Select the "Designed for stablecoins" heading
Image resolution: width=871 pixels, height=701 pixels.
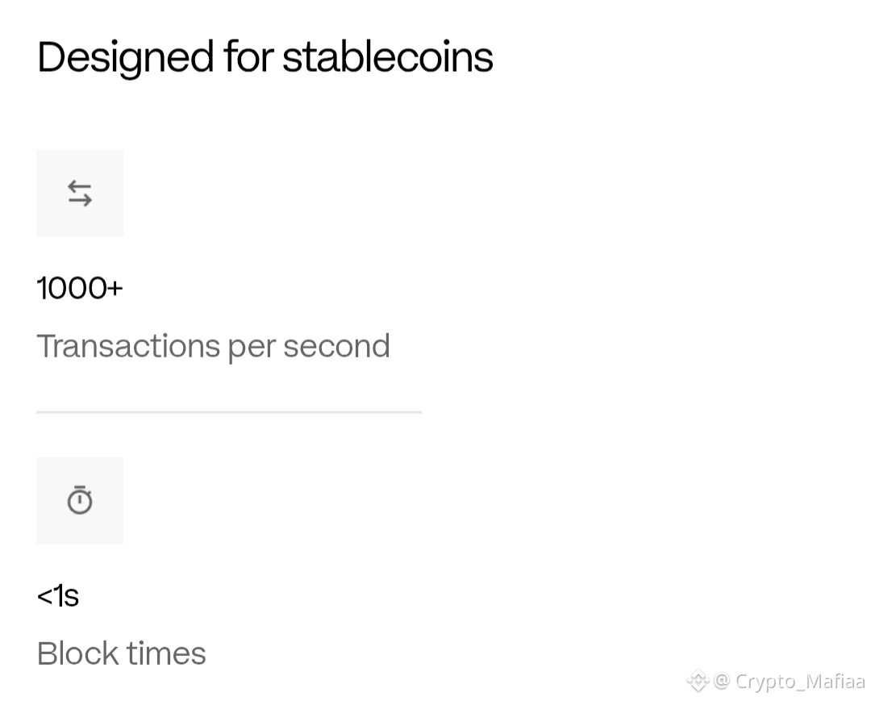pos(265,57)
